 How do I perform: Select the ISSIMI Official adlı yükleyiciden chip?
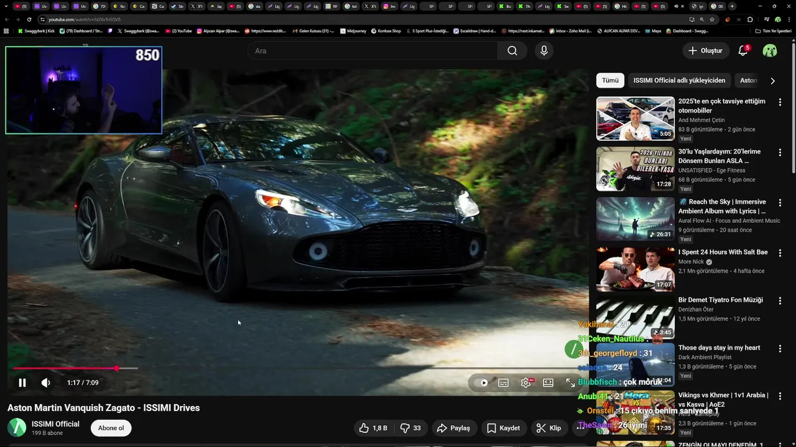679,81
